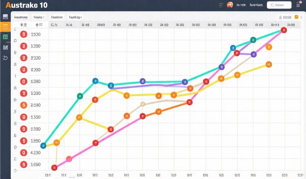The width and height of the screenshot is (306, 179).
Task: Toggle the red circle marker beside row 2320
Action: pyautogui.click(x=23, y=34)
